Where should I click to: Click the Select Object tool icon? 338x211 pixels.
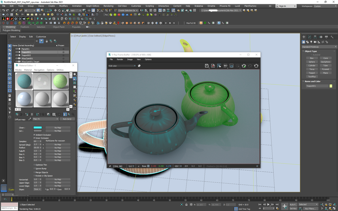pyautogui.click(x=38, y=10)
